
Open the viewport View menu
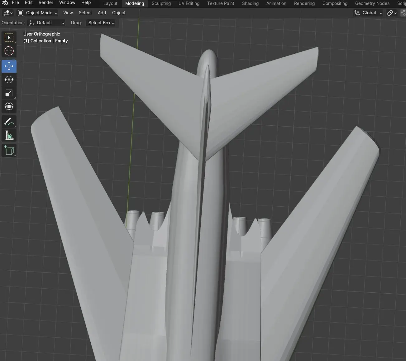point(68,13)
